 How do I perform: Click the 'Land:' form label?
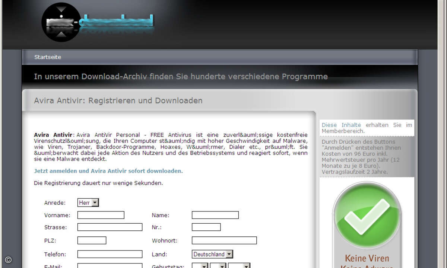click(x=159, y=254)
